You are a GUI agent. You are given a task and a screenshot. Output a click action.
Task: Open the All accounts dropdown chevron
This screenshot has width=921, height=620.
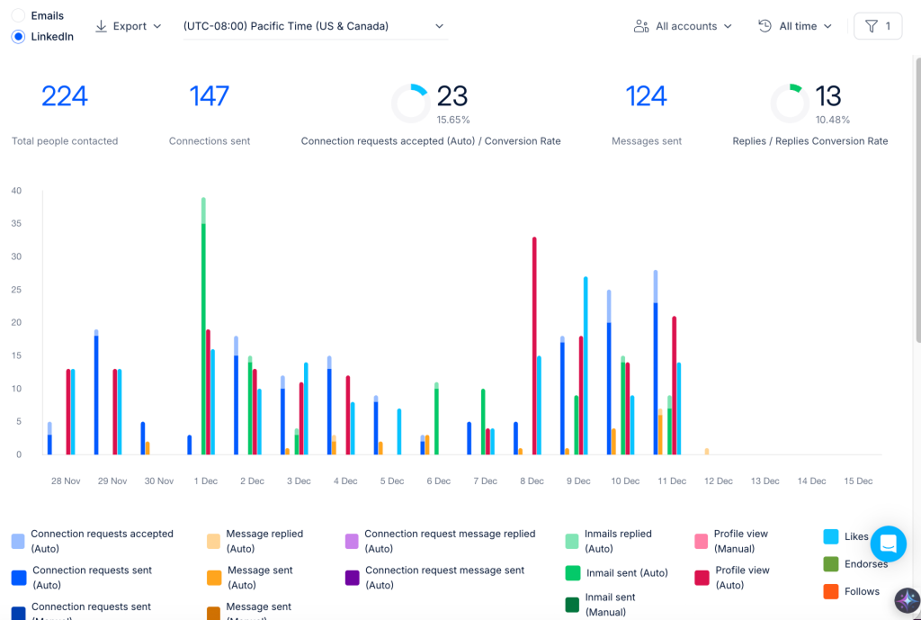[x=728, y=26]
